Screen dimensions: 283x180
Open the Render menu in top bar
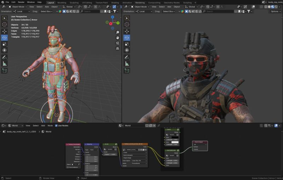21,2
